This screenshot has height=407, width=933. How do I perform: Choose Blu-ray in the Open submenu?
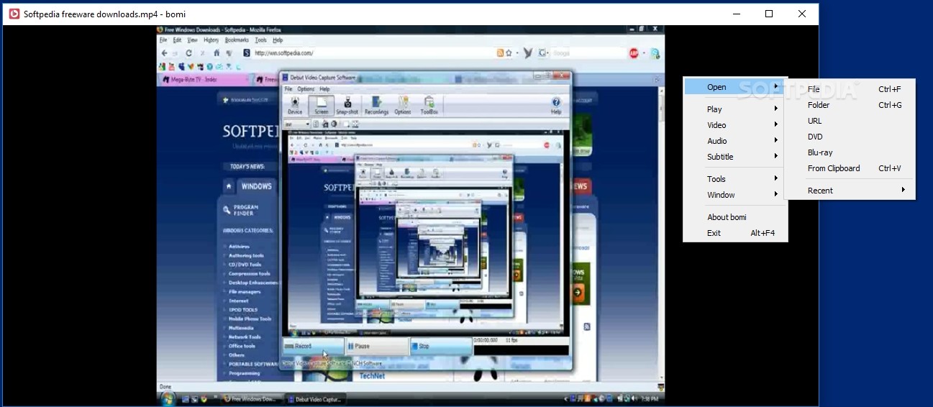(x=850, y=152)
